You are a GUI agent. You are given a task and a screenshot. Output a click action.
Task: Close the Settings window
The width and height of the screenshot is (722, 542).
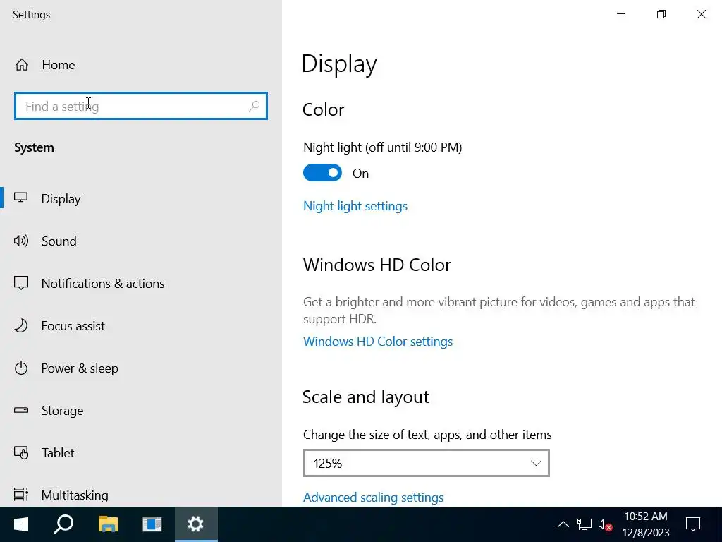tap(702, 14)
